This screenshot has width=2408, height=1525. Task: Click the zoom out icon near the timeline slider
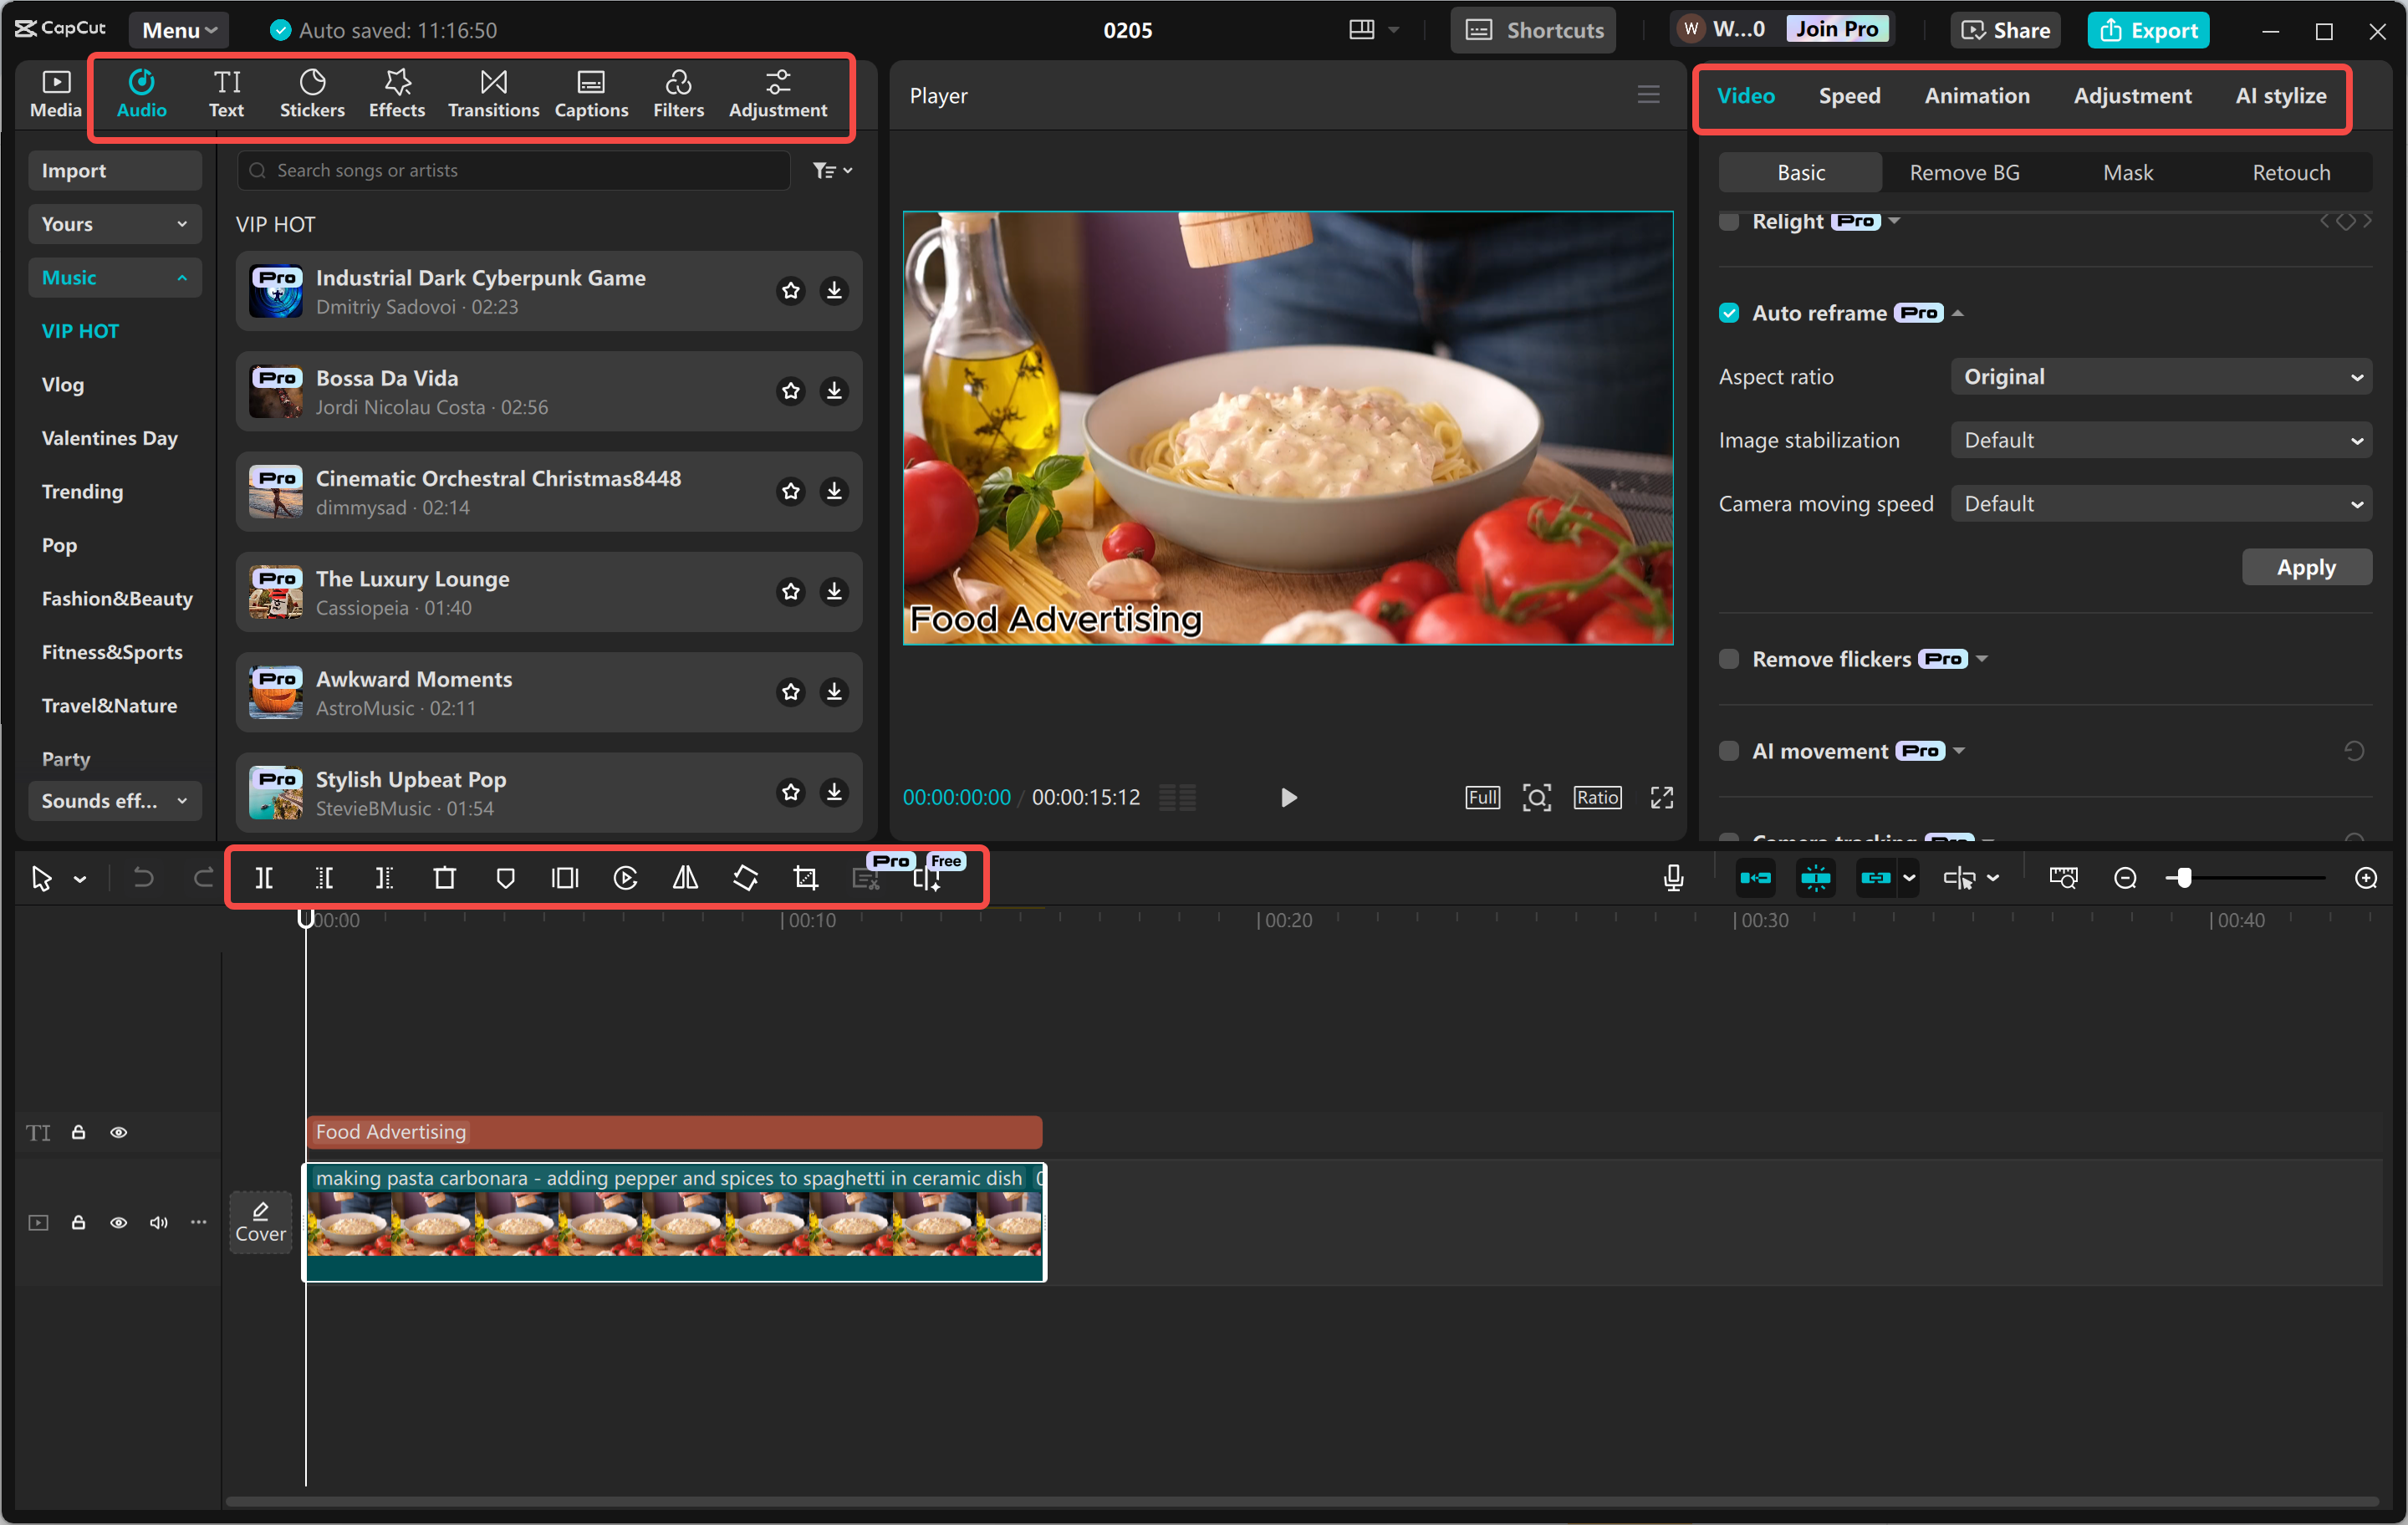pos(2125,877)
